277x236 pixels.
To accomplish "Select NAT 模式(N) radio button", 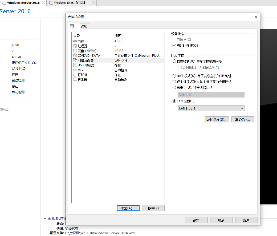I will point(174,76).
